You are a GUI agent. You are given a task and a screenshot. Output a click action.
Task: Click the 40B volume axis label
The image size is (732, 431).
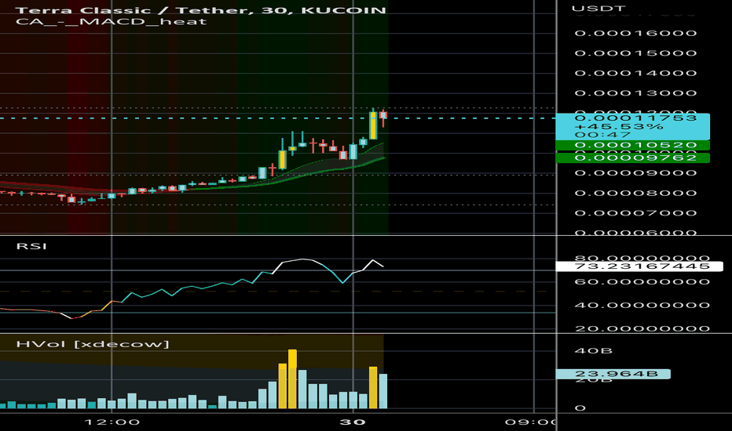(593, 351)
